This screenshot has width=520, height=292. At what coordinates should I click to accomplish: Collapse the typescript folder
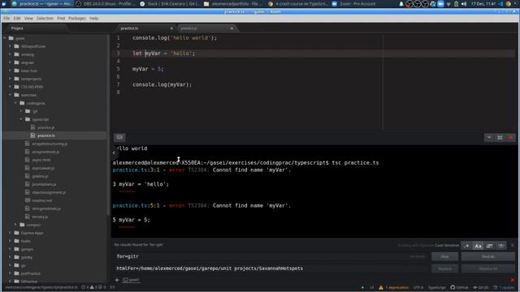coord(21,119)
